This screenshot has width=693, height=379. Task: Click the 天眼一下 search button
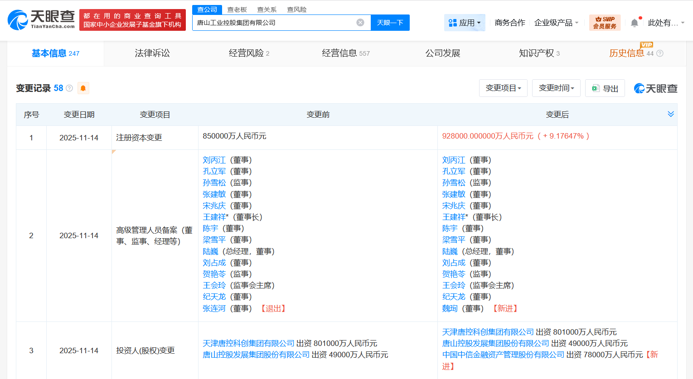[x=390, y=22]
